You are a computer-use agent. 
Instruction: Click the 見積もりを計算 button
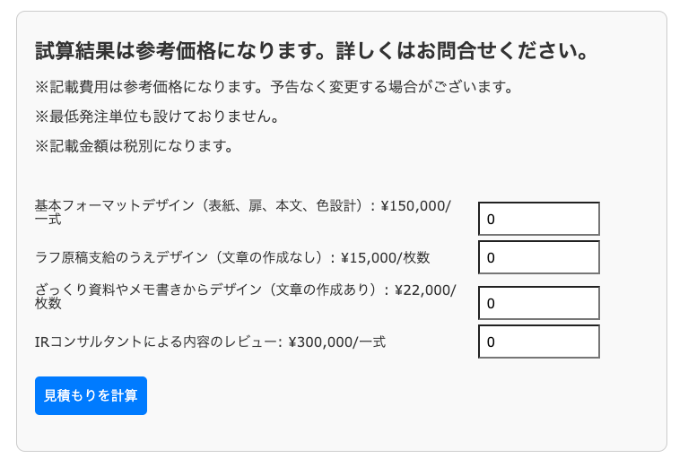(x=91, y=395)
